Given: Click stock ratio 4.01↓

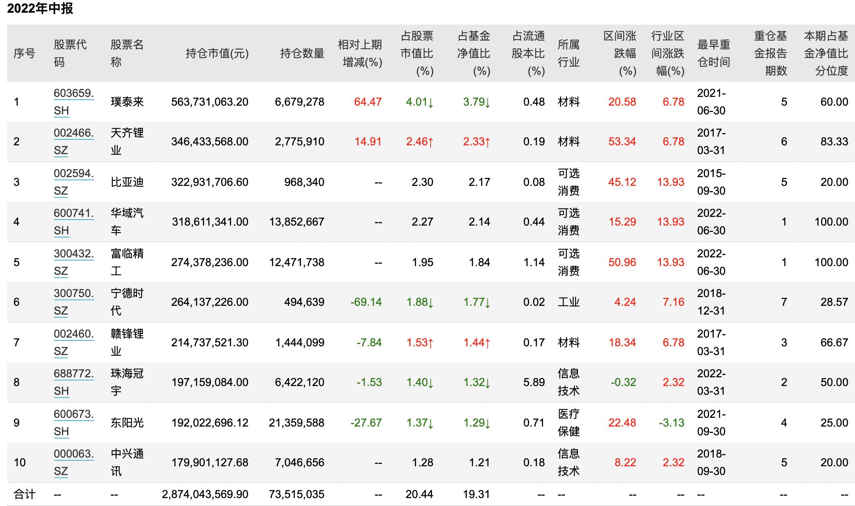Looking at the screenshot, I should pos(420,102).
